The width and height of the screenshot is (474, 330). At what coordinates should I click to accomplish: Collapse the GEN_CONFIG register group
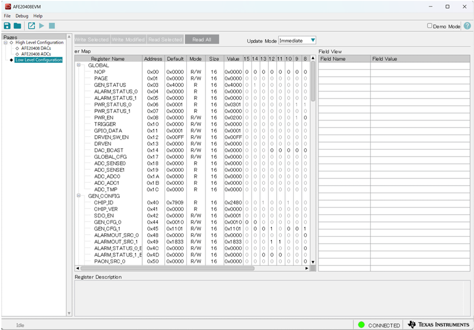[79, 196]
